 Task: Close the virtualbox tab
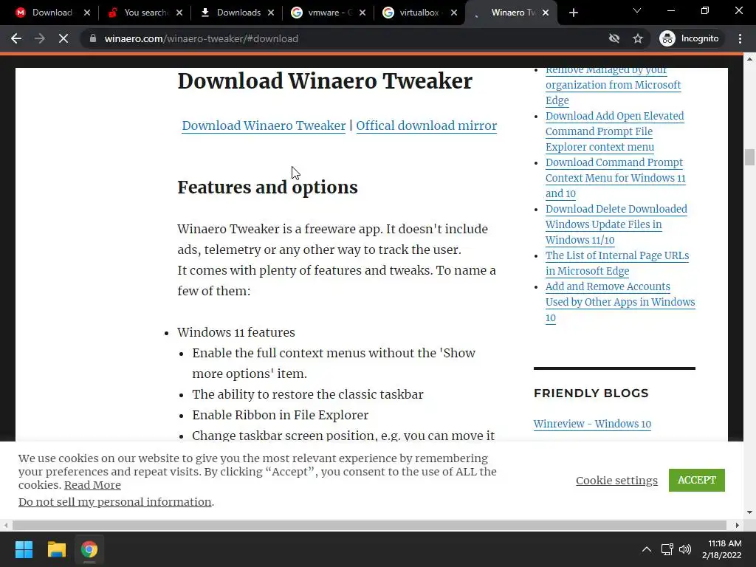[x=454, y=13]
